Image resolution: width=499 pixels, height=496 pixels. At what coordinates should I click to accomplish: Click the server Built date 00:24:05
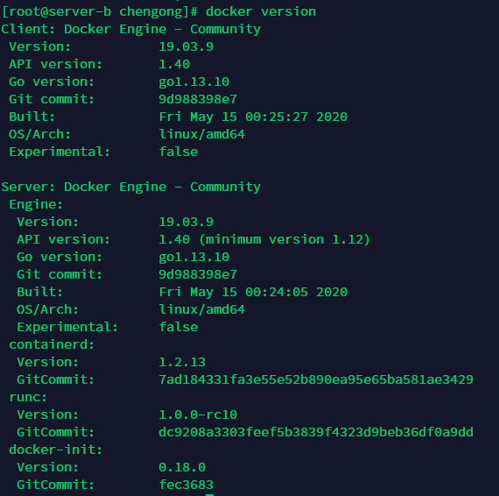pyautogui.click(x=253, y=292)
